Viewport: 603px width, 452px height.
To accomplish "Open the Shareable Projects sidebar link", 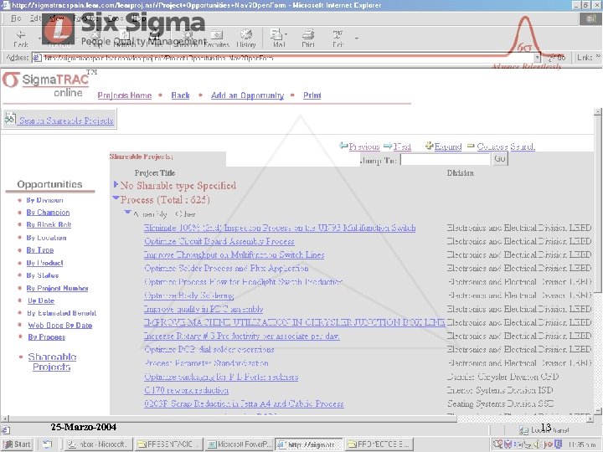I will [52, 362].
